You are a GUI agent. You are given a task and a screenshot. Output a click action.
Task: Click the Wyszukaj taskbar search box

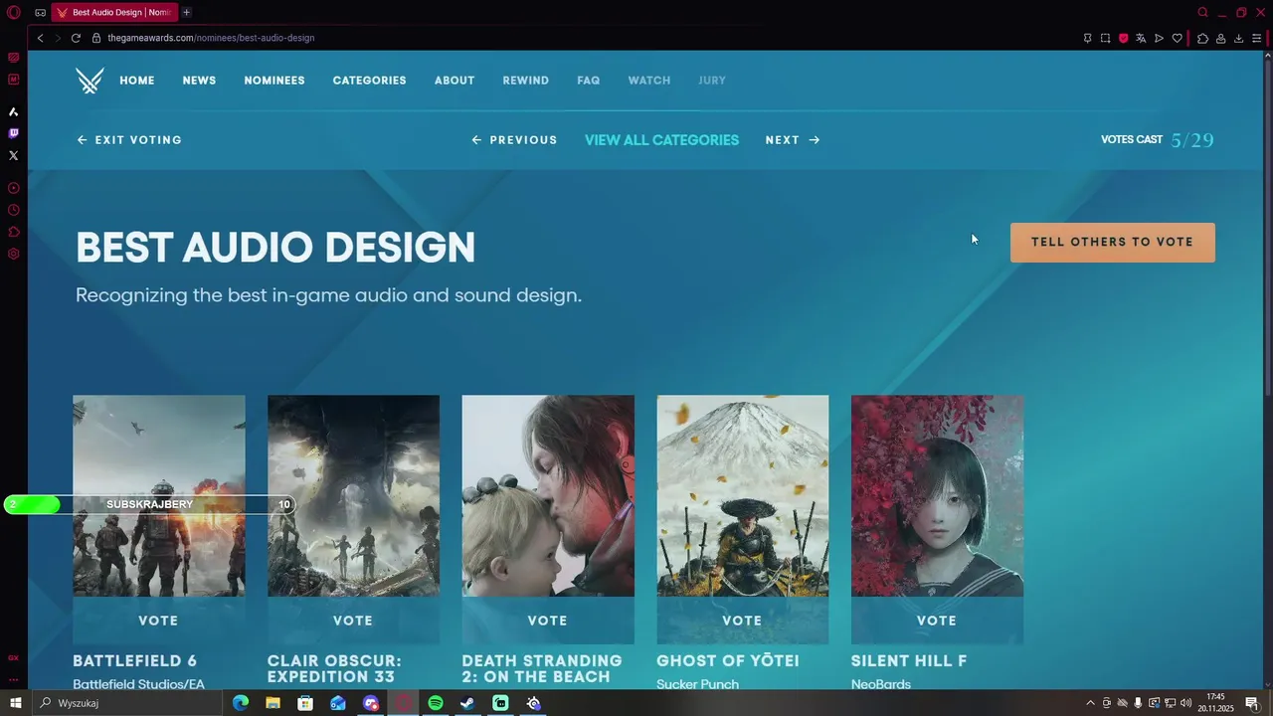tap(129, 703)
